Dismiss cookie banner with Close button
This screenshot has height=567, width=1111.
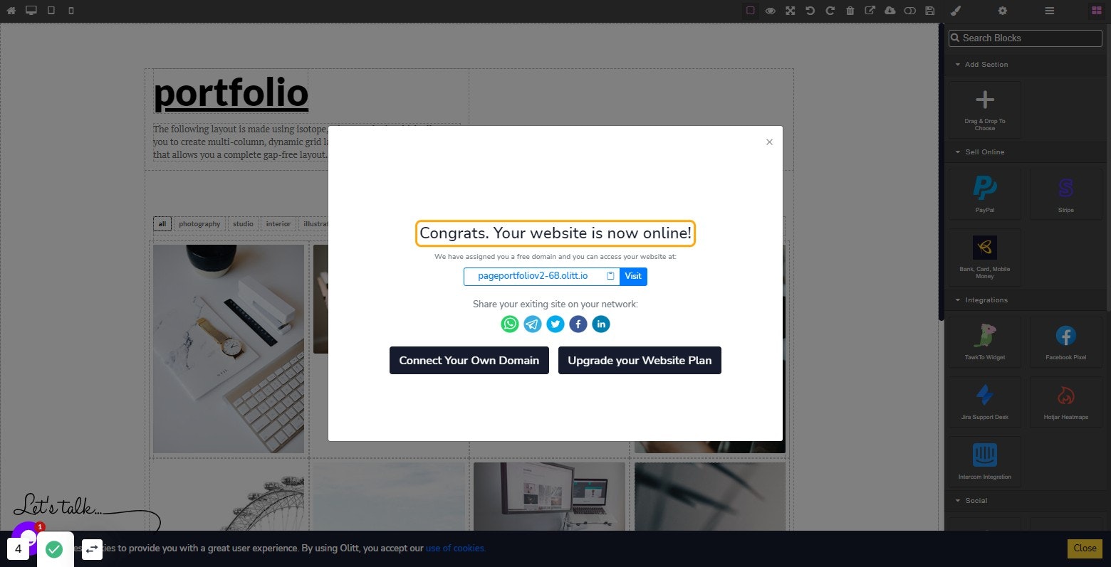coord(1085,549)
